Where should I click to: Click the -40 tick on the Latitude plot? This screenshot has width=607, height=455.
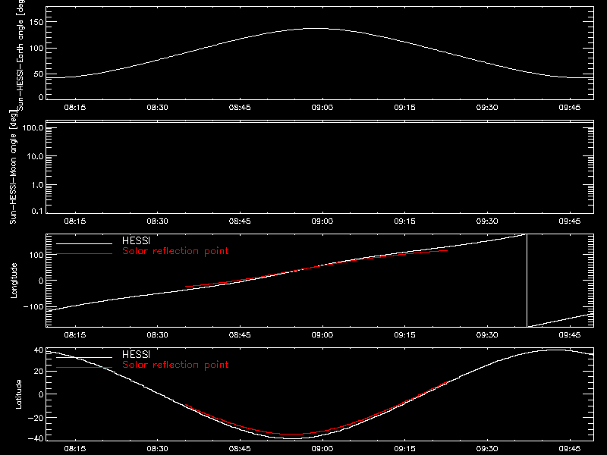point(36,438)
